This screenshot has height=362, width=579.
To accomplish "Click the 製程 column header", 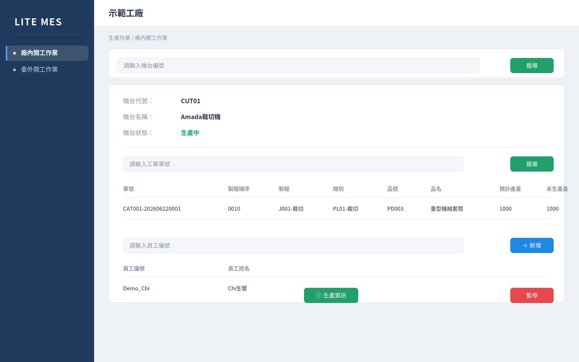I will 284,189.
